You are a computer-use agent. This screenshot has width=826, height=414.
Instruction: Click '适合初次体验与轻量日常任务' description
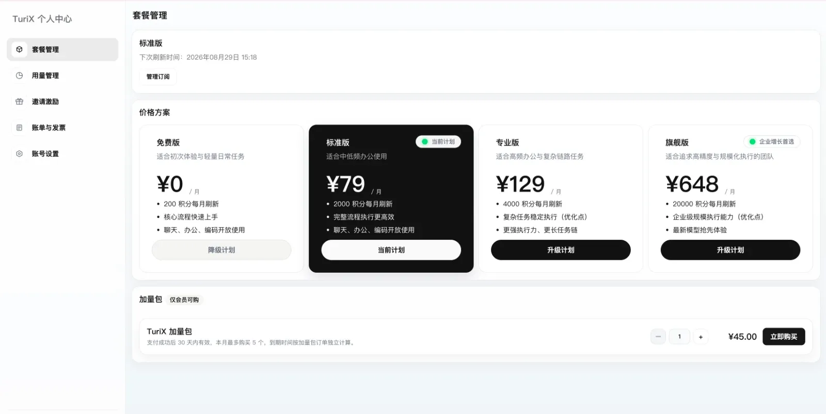coord(200,156)
